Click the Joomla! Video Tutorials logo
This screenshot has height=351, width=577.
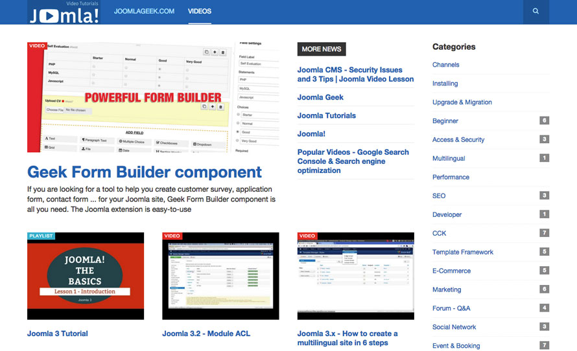[x=64, y=12]
